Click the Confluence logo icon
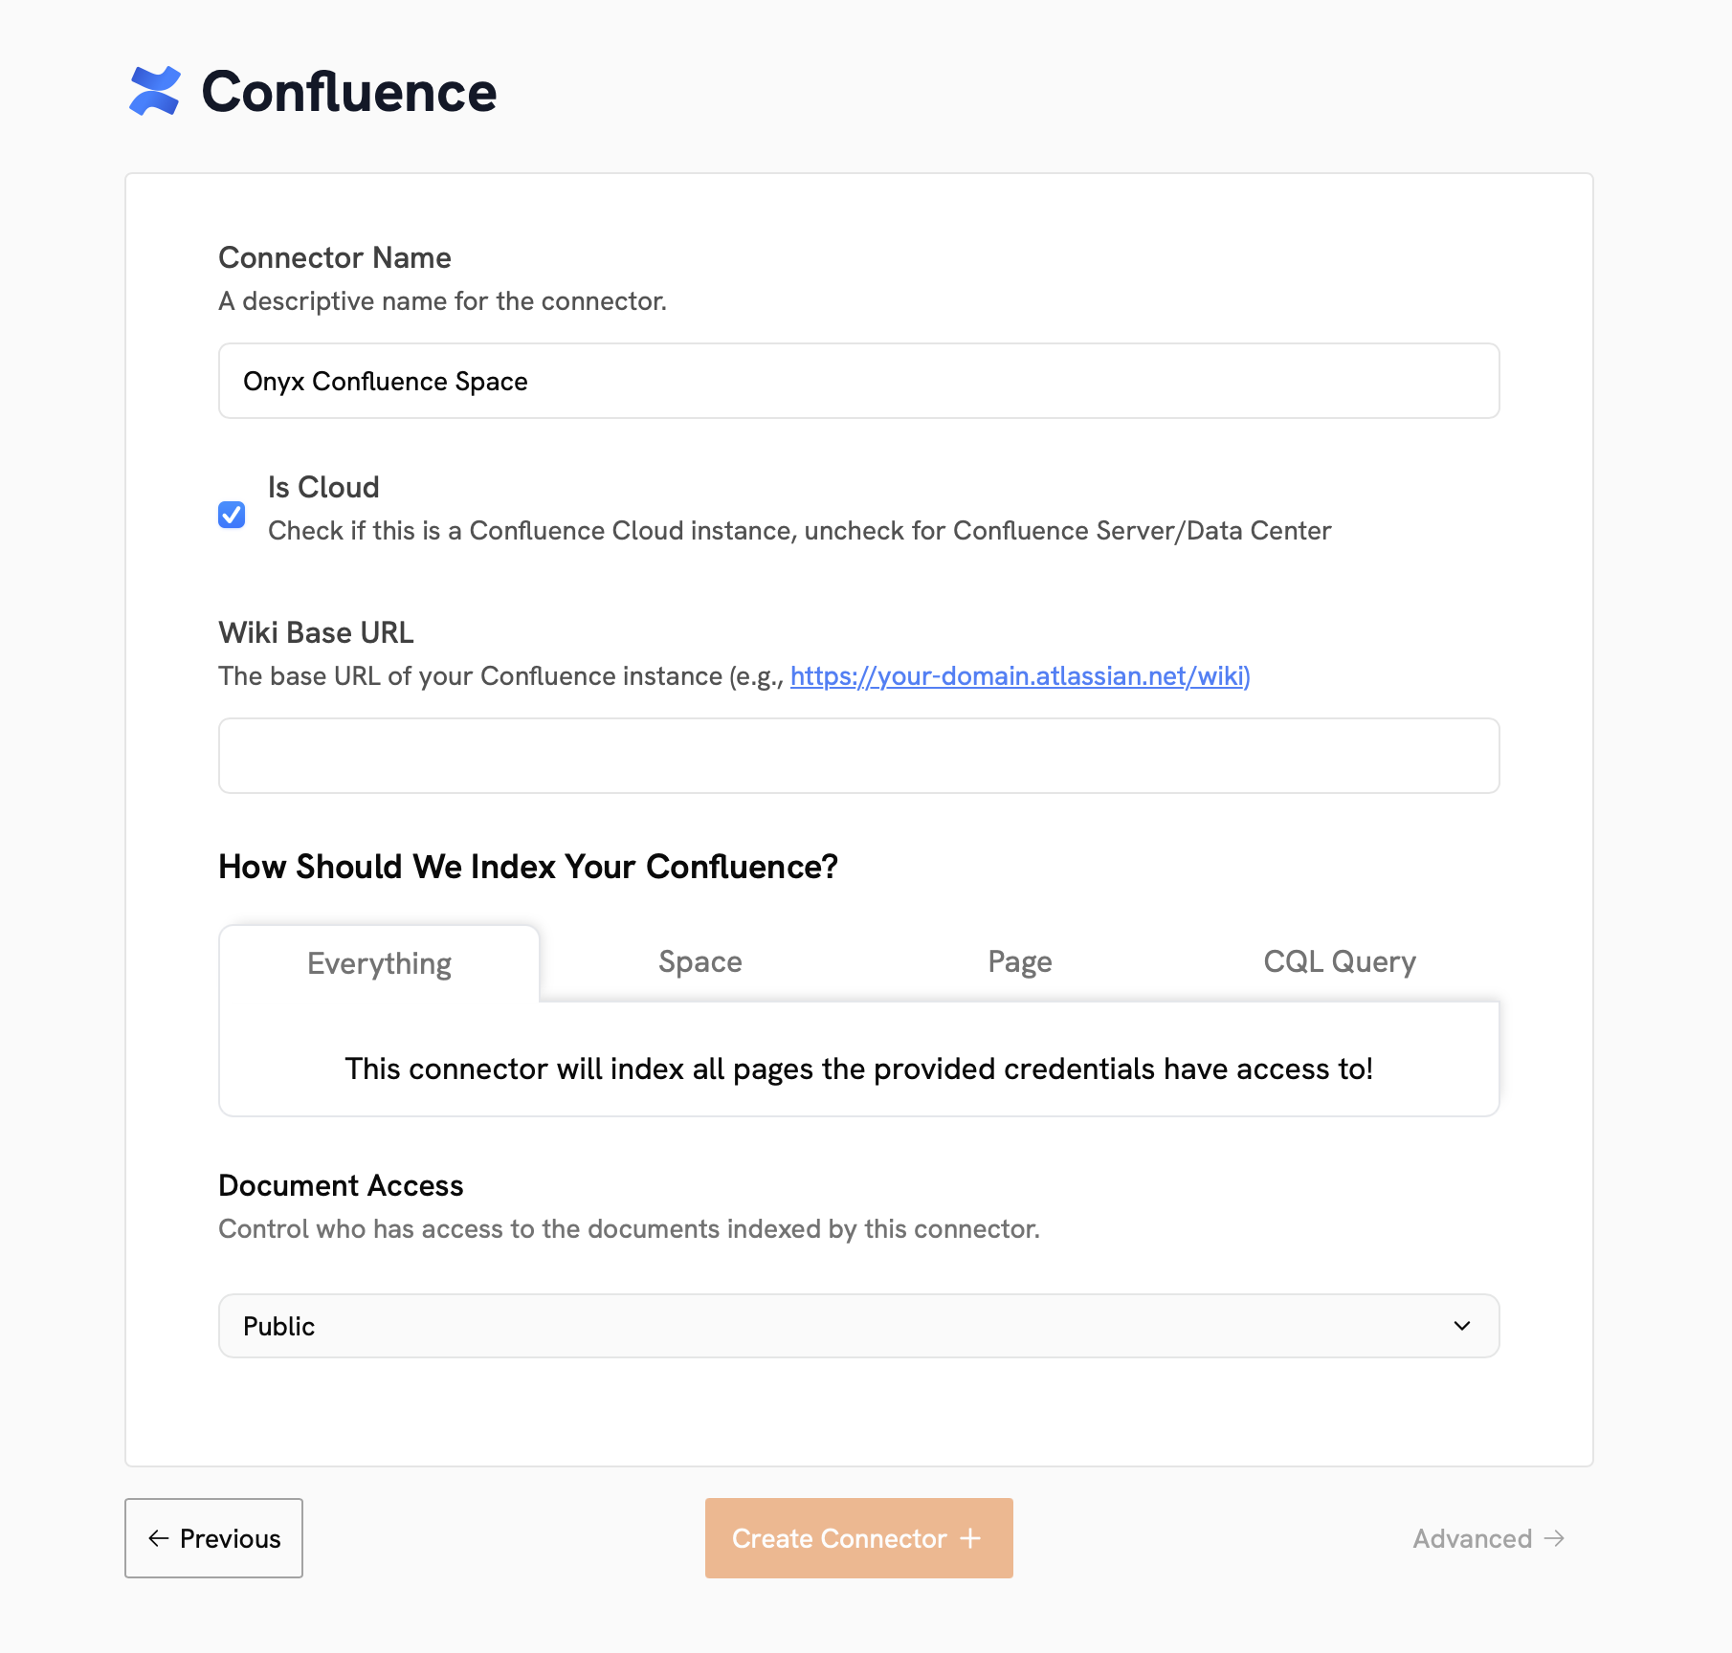 point(154,92)
